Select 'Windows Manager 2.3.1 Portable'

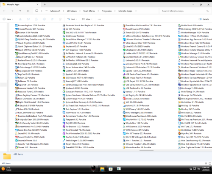pos(194,53)
